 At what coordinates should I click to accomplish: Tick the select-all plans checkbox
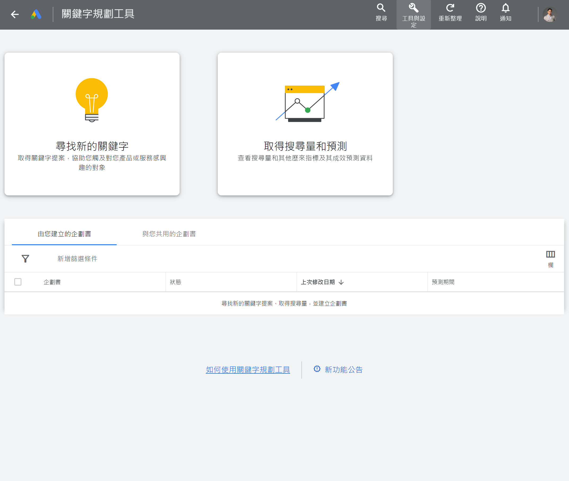click(x=18, y=282)
